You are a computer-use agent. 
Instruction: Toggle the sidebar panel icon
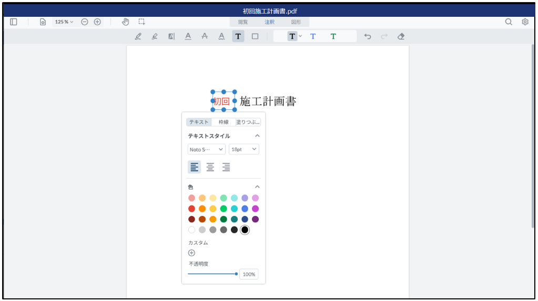[x=14, y=22]
